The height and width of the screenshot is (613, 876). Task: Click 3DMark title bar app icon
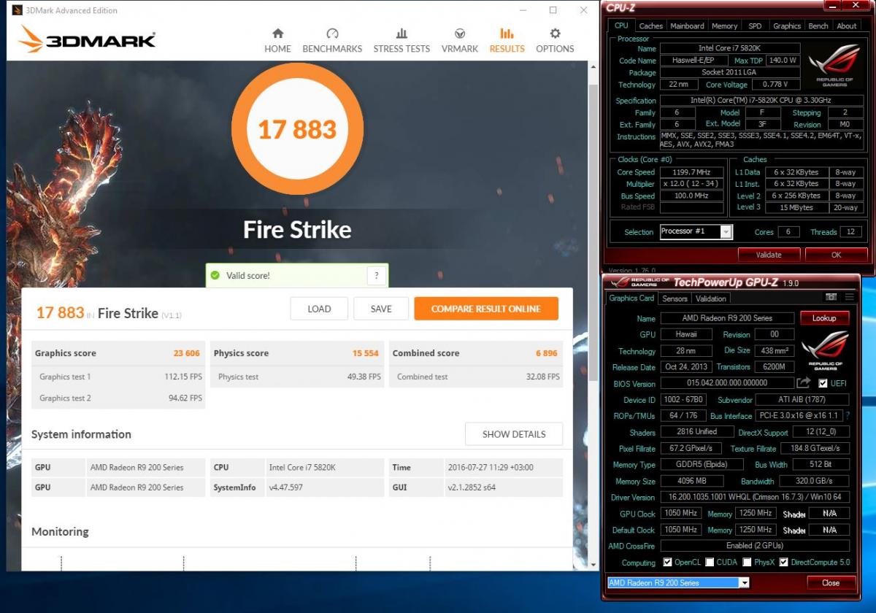16,10
